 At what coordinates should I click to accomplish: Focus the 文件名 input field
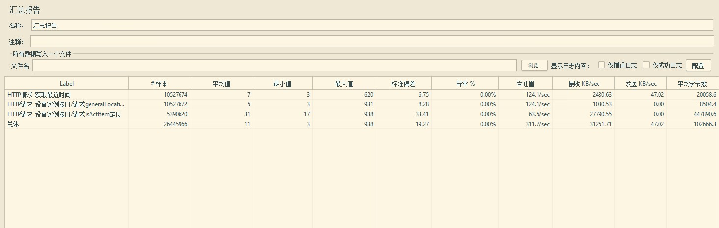coord(274,65)
